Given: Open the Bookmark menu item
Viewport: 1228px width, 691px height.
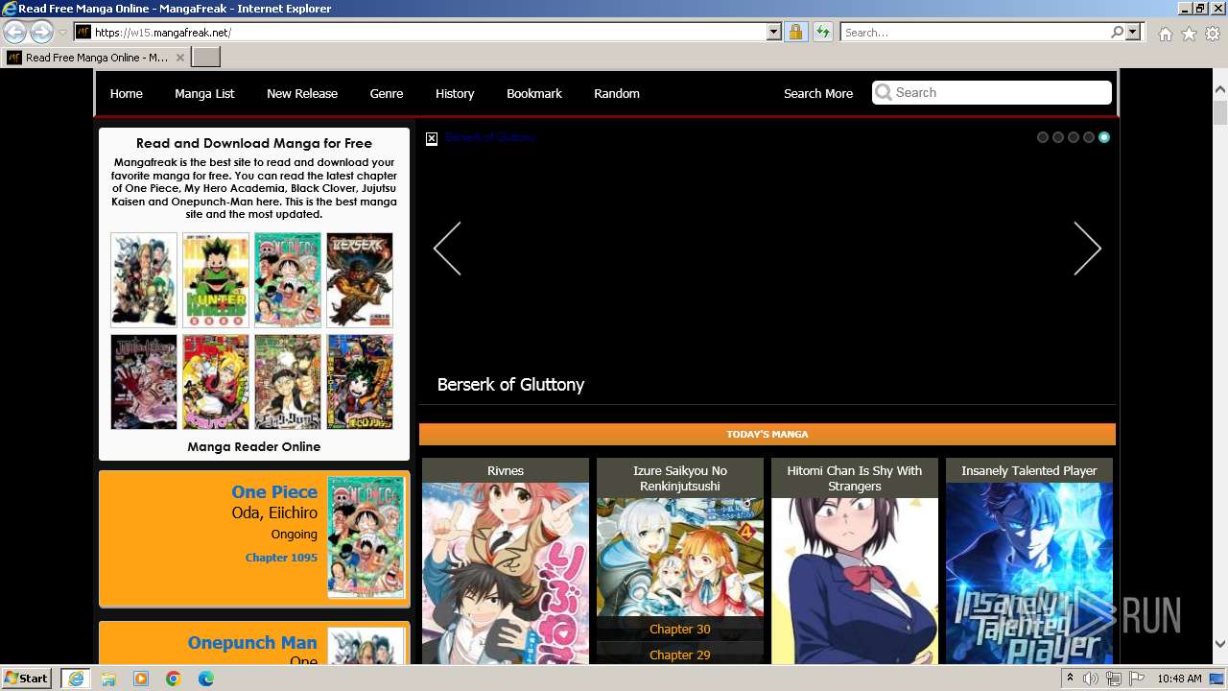Looking at the screenshot, I should click(534, 93).
